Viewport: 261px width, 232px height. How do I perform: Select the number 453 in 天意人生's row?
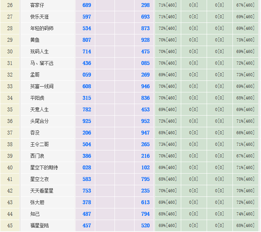coord(145,109)
